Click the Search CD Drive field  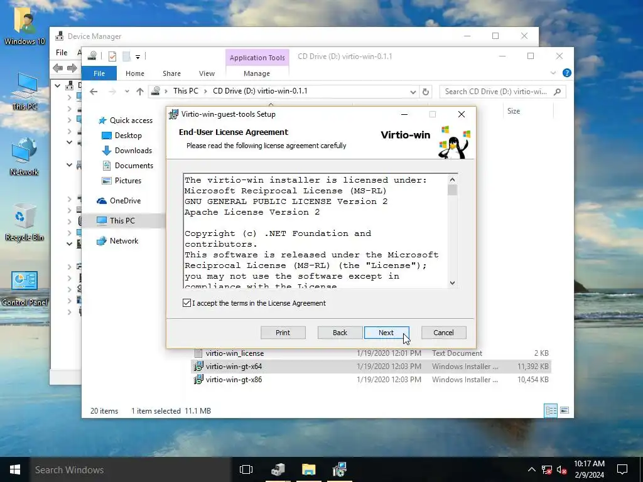[x=502, y=92]
